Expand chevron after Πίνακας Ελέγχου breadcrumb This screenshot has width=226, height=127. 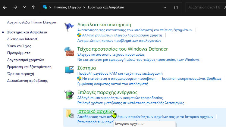(84, 7)
